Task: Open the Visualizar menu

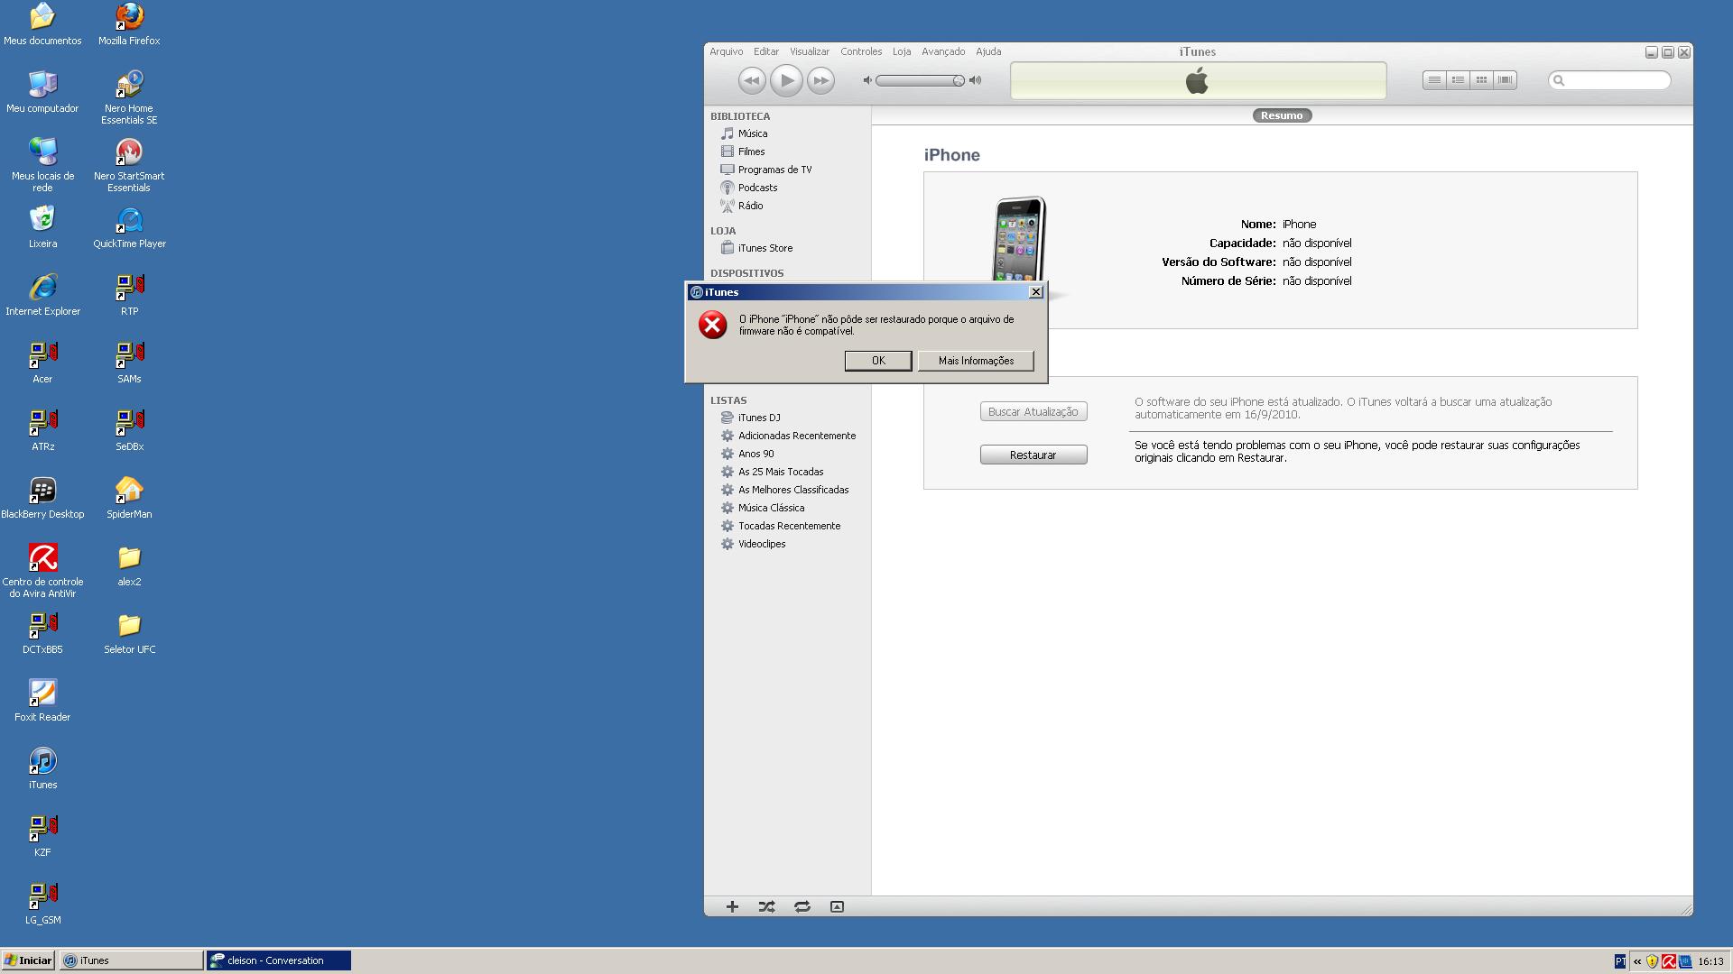Action: [x=809, y=52]
